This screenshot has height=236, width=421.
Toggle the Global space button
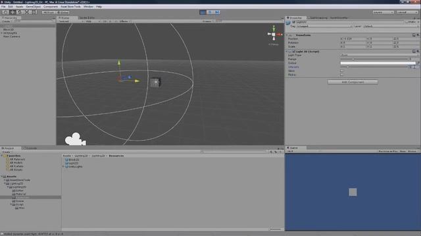point(63,12)
